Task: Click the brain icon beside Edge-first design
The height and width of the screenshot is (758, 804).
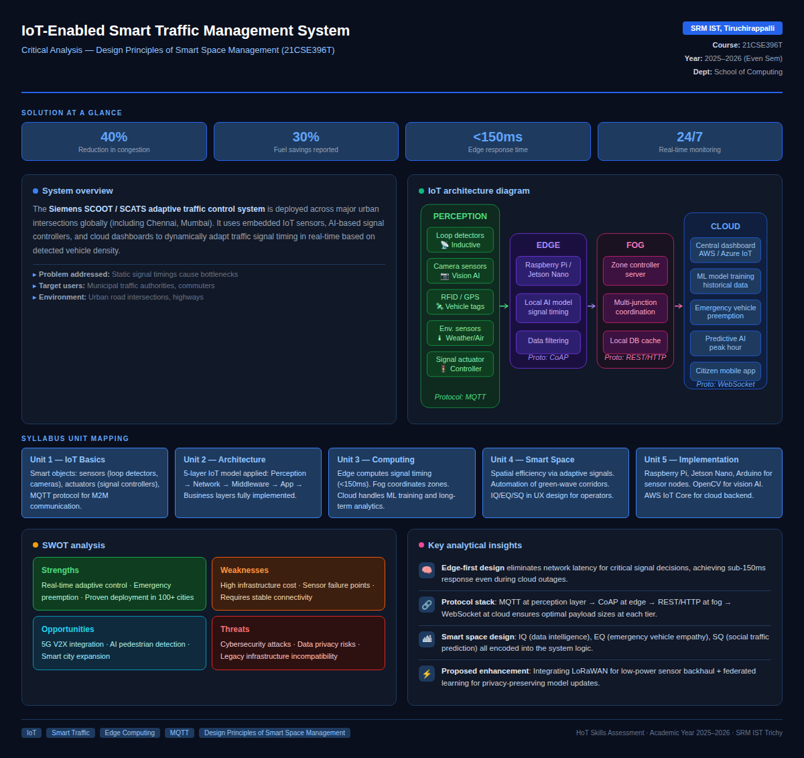Action: pyautogui.click(x=427, y=570)
